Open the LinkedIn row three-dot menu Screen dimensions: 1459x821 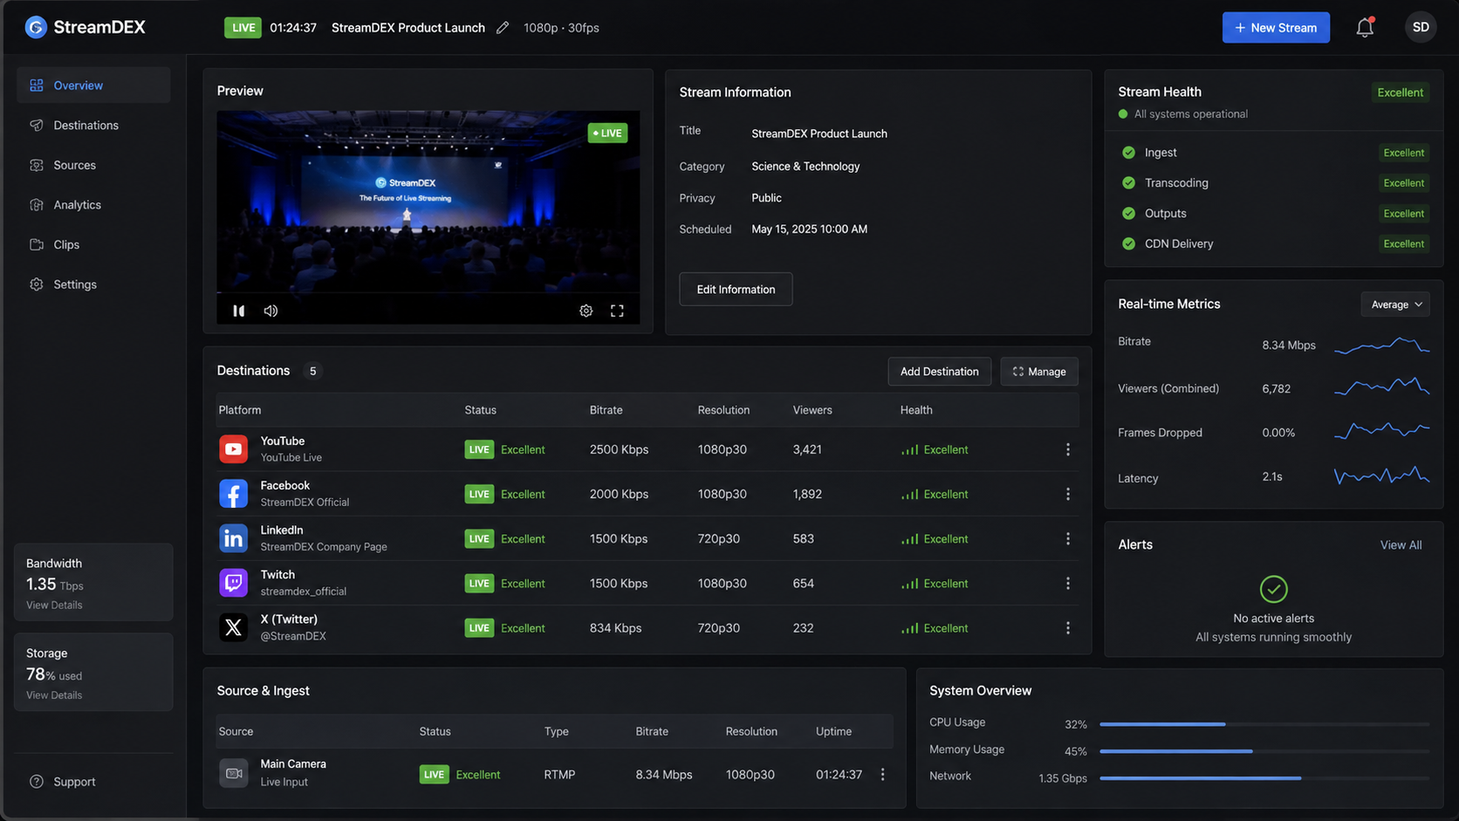coord(1068,539)
